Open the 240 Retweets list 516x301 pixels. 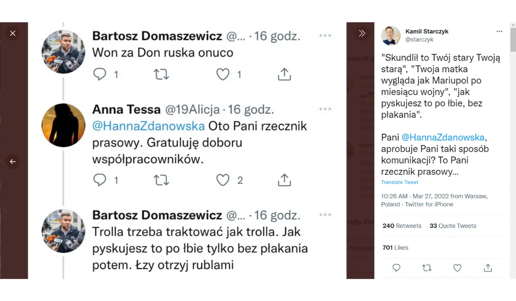coord(402,226)
